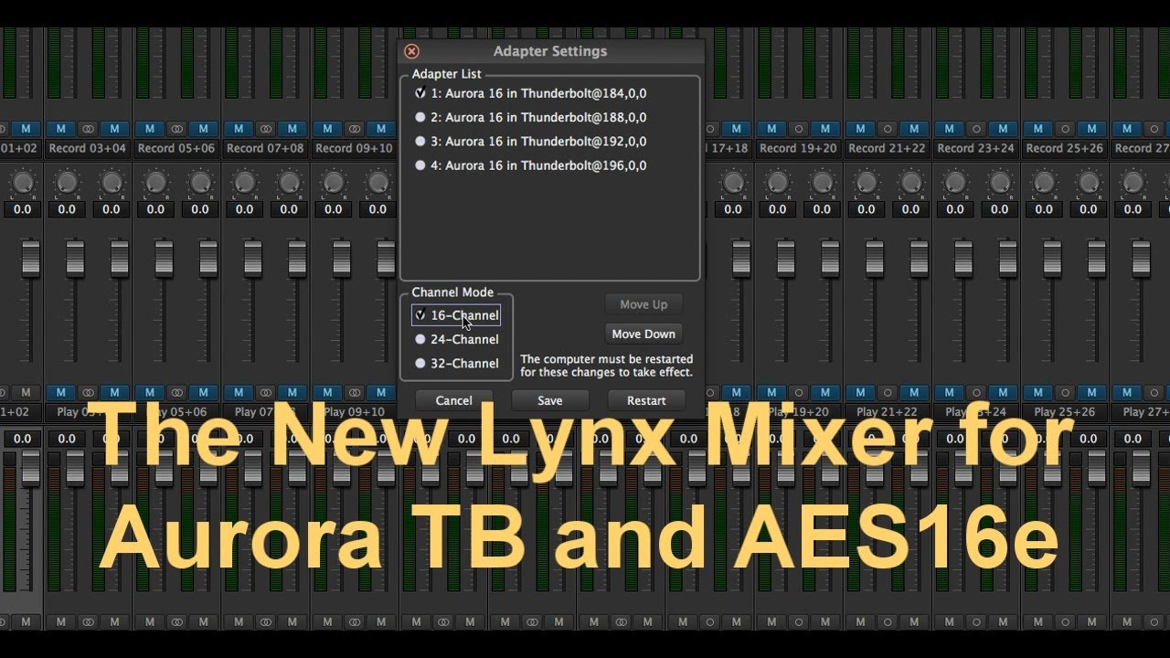Screen dimensions: 1170x658
Task: Select adapter 4: Aurora 16 in Thunderbolt@196,0,0
Action: [x=531, y=165]
